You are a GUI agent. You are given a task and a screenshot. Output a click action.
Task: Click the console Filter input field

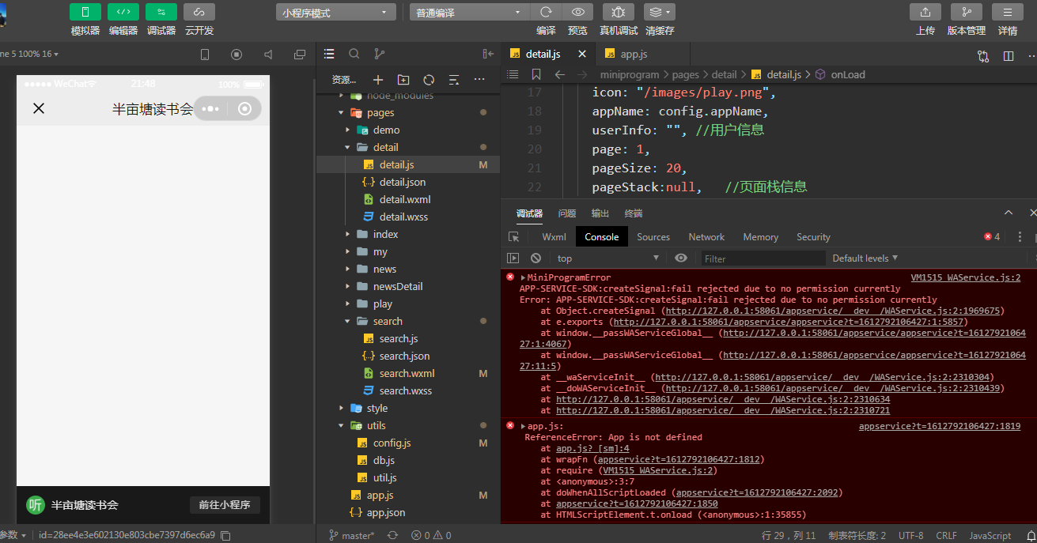click(763, 258)
